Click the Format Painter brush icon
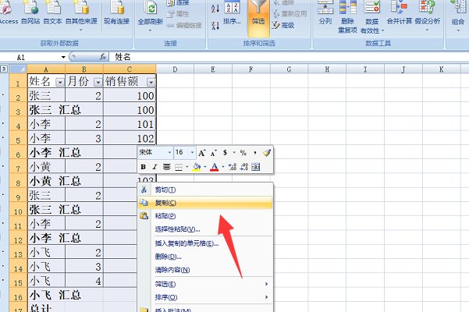469x312 pixels. click(267, 153)
